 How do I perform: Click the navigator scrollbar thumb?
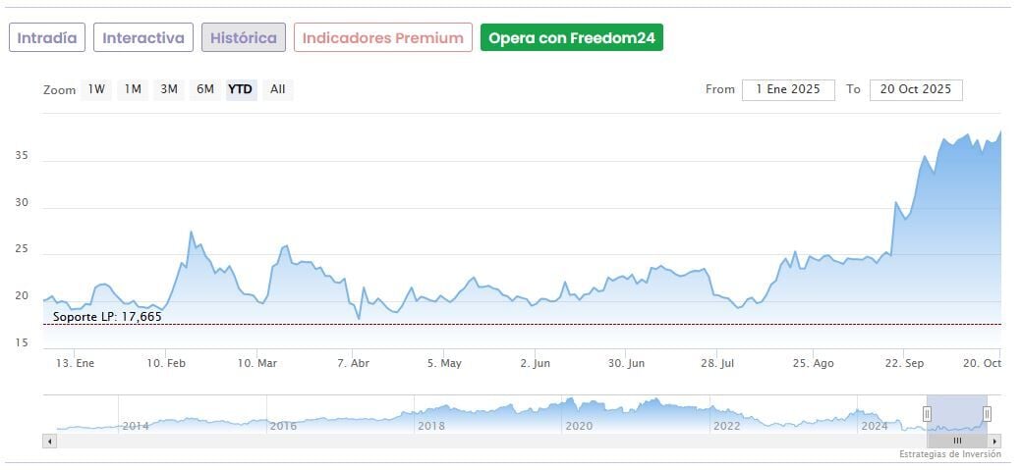coord(956,442)
